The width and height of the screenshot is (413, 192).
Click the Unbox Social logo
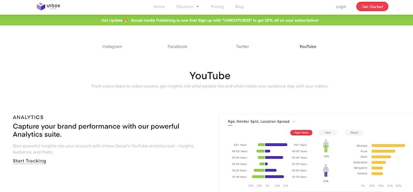point(48,6)
